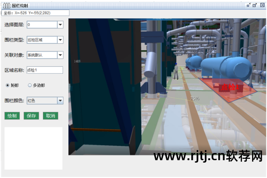Viewport: 267px width, 178px height.
Task: Expand the 围栏类型 dropdown arrow
Action: (x=60, y=40)
